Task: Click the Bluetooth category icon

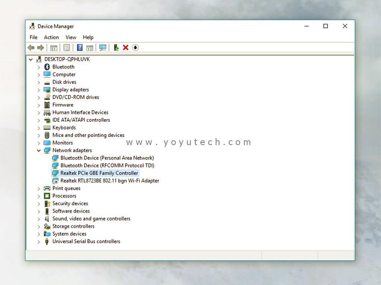Action: pyautogui.click(x=47, y=67)
